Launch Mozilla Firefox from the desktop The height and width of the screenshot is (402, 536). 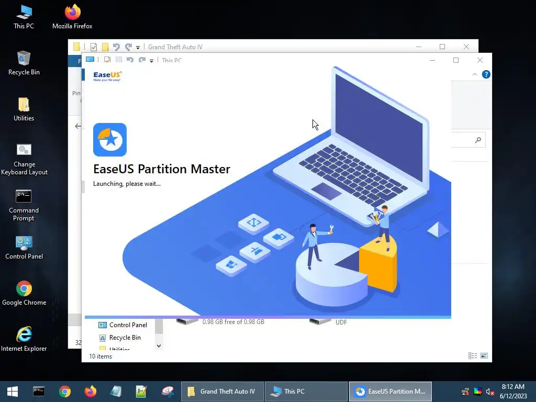point(72,17)
